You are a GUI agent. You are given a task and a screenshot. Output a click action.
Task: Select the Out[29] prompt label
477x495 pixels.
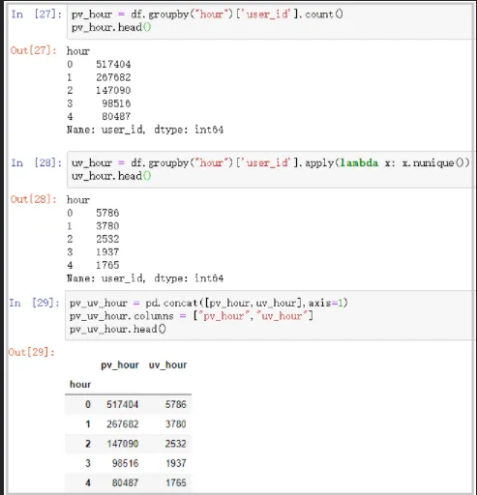click(x=31, y=352)
